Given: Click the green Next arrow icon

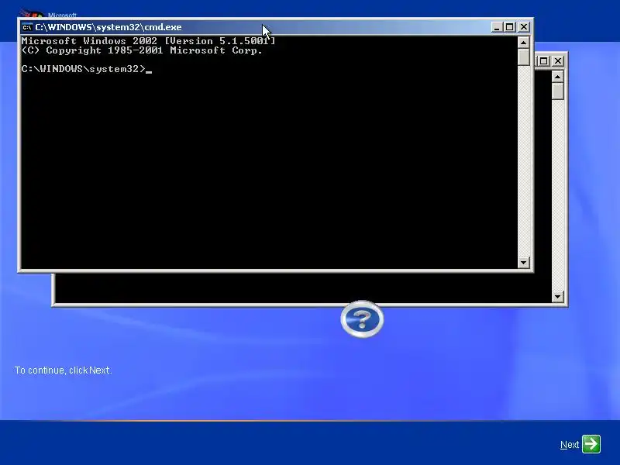Looking at the screenshot, I should click(x=591, y=444).
